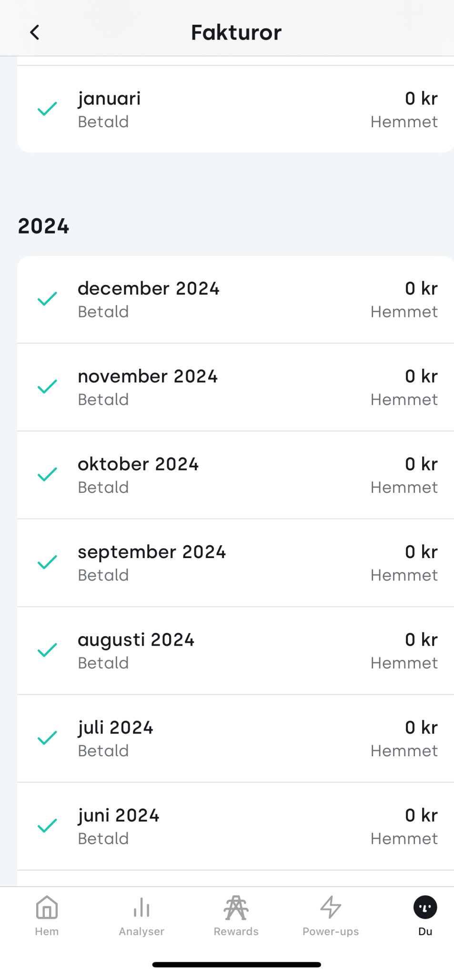454x976 pixels.
Task: Tap the paid checkmark beside januari
Action: (x=48, y=109)
